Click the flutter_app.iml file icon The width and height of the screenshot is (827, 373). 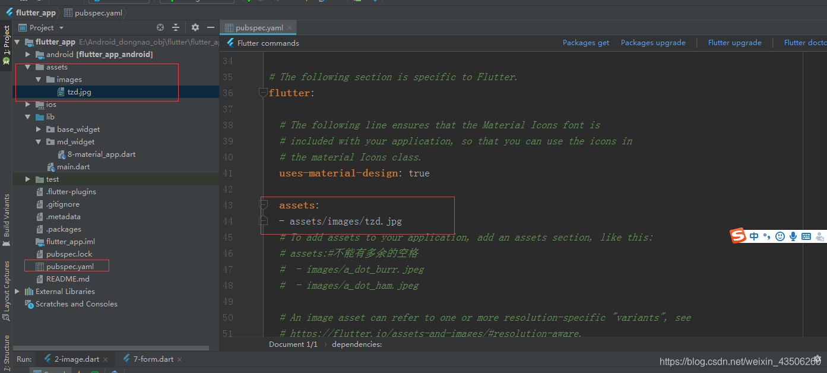click(x=40, y=242)
